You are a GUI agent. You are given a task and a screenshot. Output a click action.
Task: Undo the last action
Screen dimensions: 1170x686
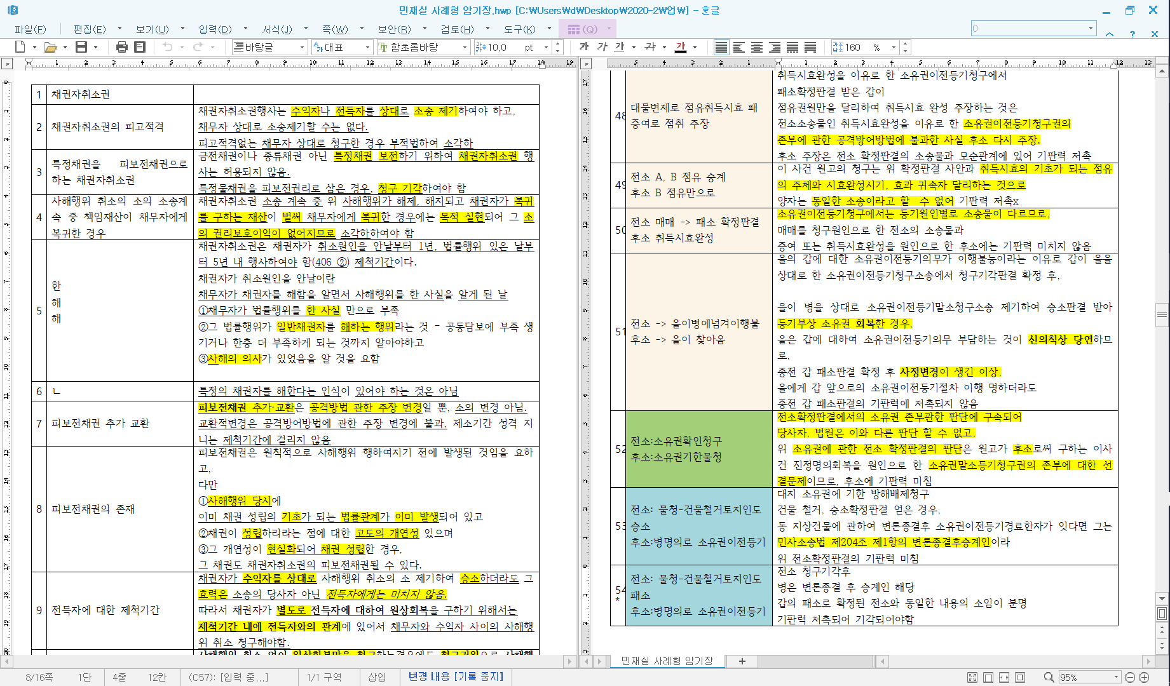tap(167, 47)
